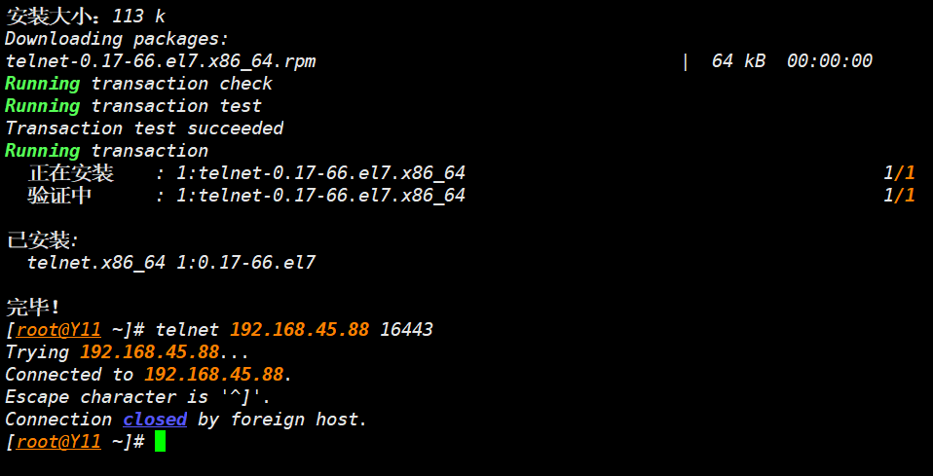Click the "64 kB" download size

coord(738,61)
